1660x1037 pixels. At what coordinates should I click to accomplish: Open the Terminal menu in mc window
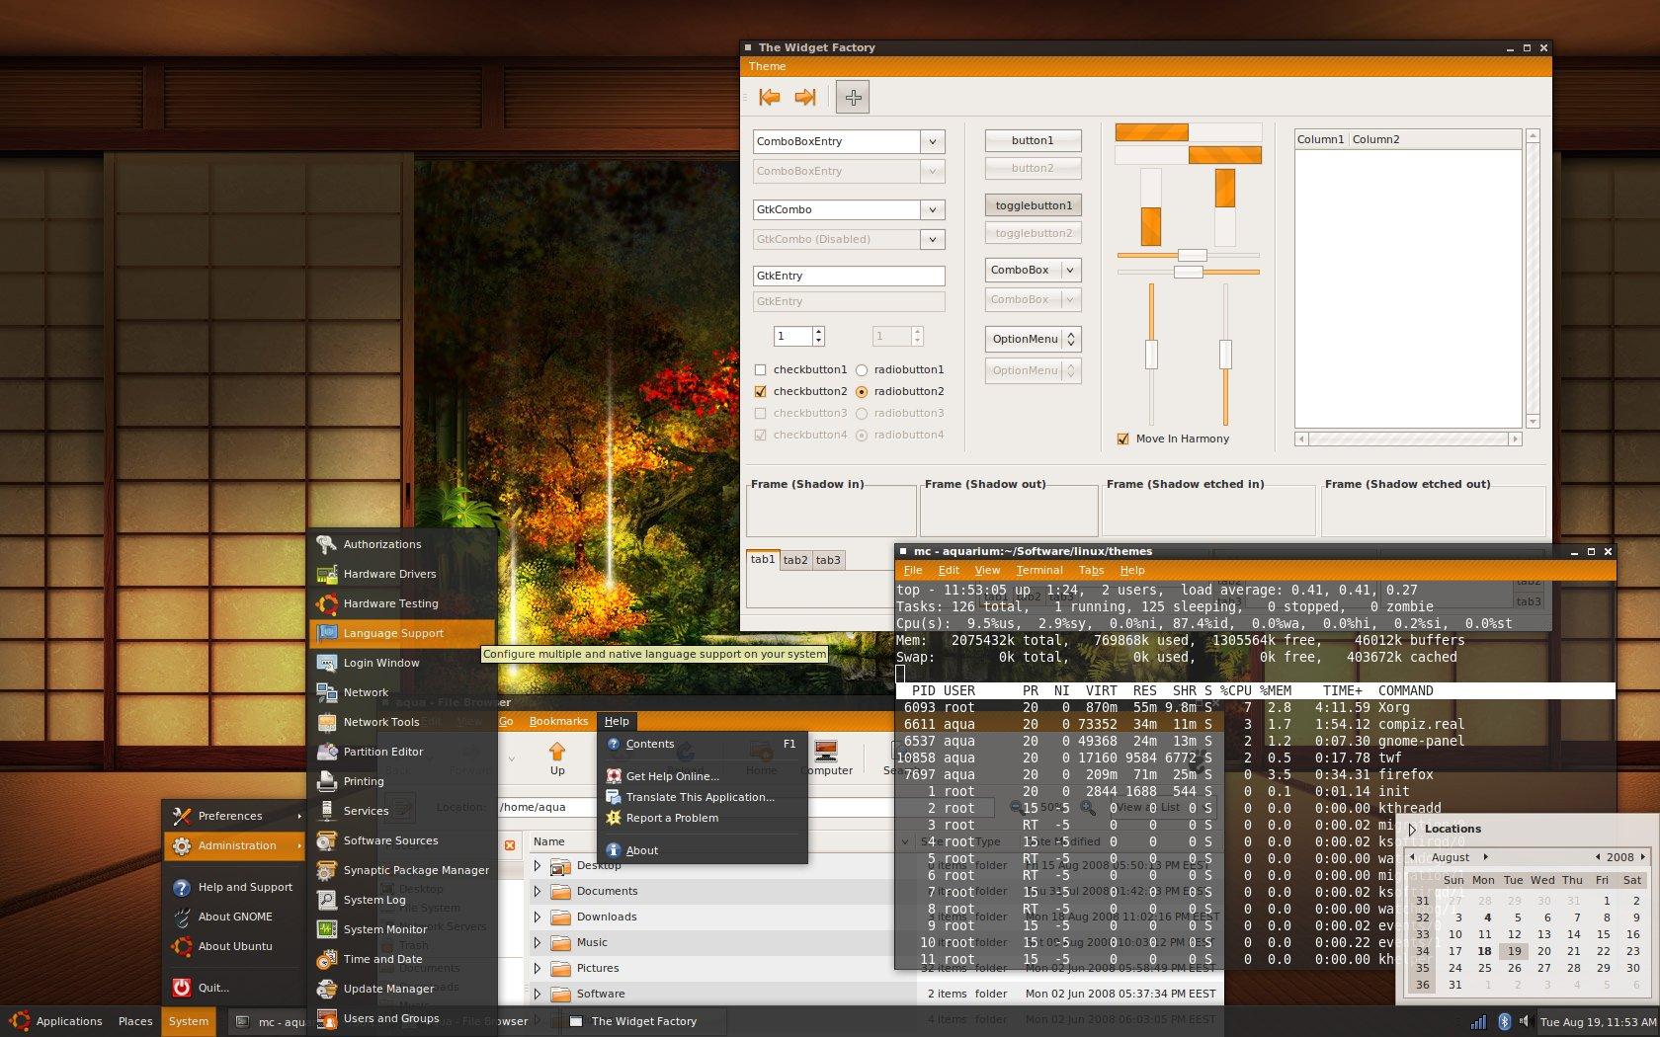point(1038,570)
